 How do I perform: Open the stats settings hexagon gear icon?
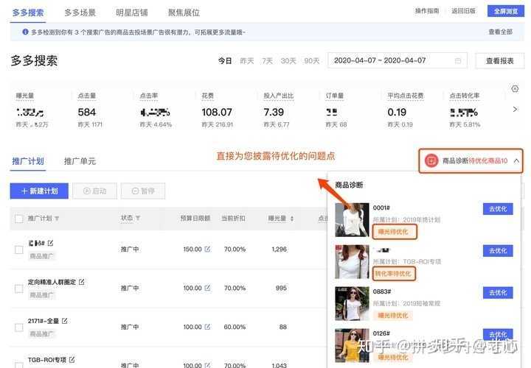tap(515, 89)
